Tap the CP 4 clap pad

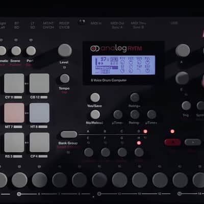[39, 142]
